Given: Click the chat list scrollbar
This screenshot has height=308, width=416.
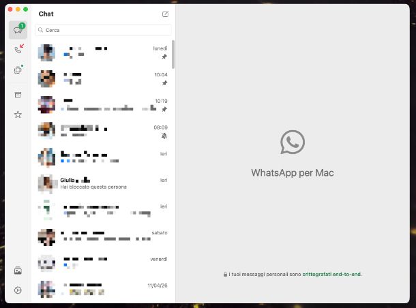Looking at the screenshot, I should (173, 55).
